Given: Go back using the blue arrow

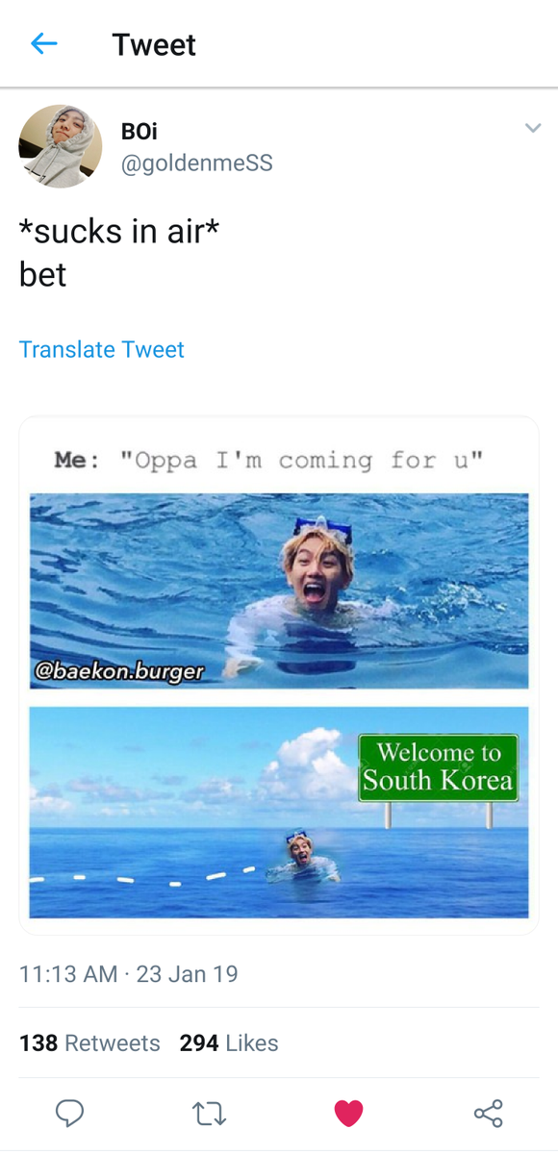Looking at the screenshot, I should [44, 44].
